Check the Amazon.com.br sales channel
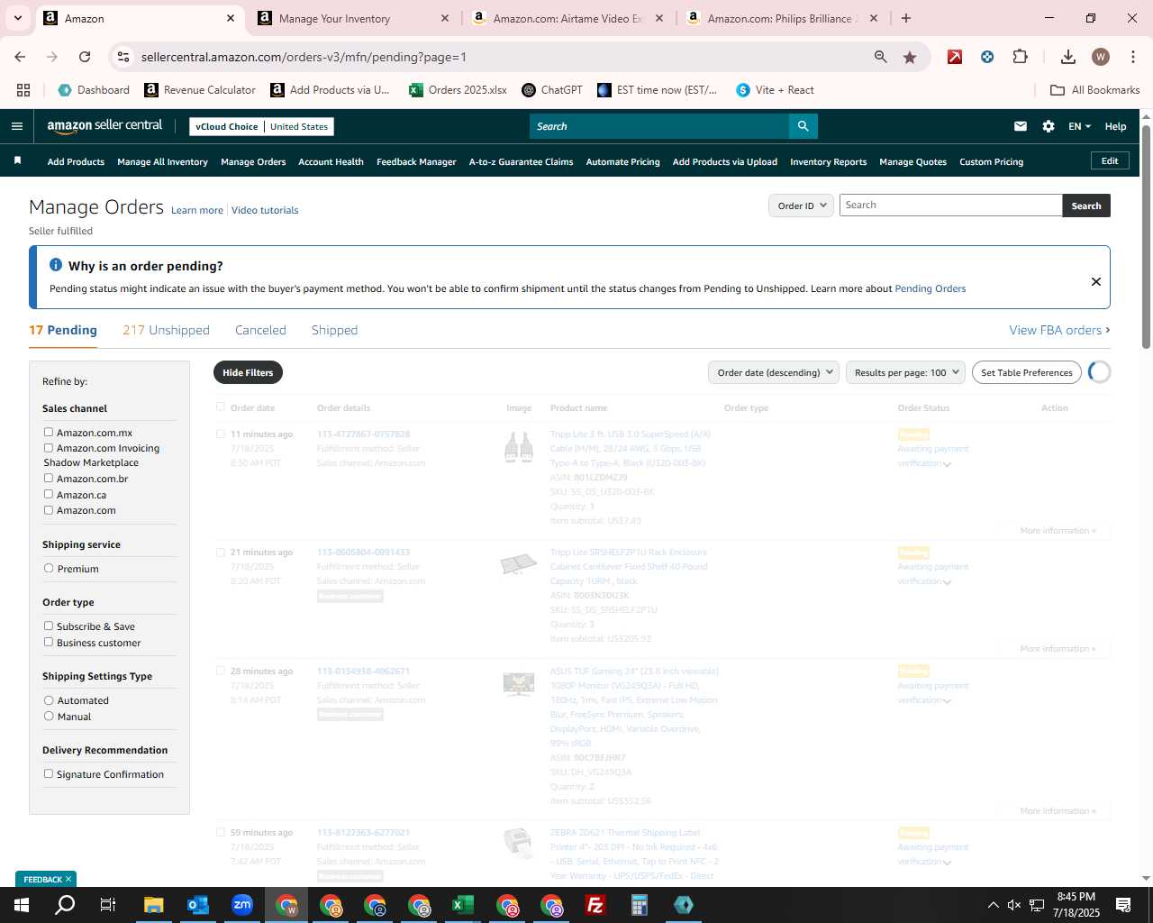The image size is (1153, 923). tap(49, 478)
